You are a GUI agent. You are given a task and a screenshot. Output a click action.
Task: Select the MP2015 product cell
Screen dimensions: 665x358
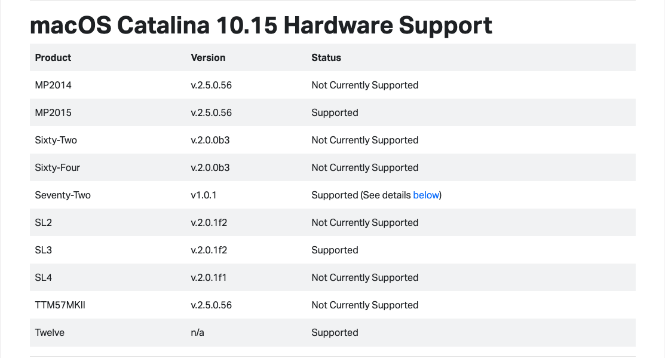[x=53, y=113]
